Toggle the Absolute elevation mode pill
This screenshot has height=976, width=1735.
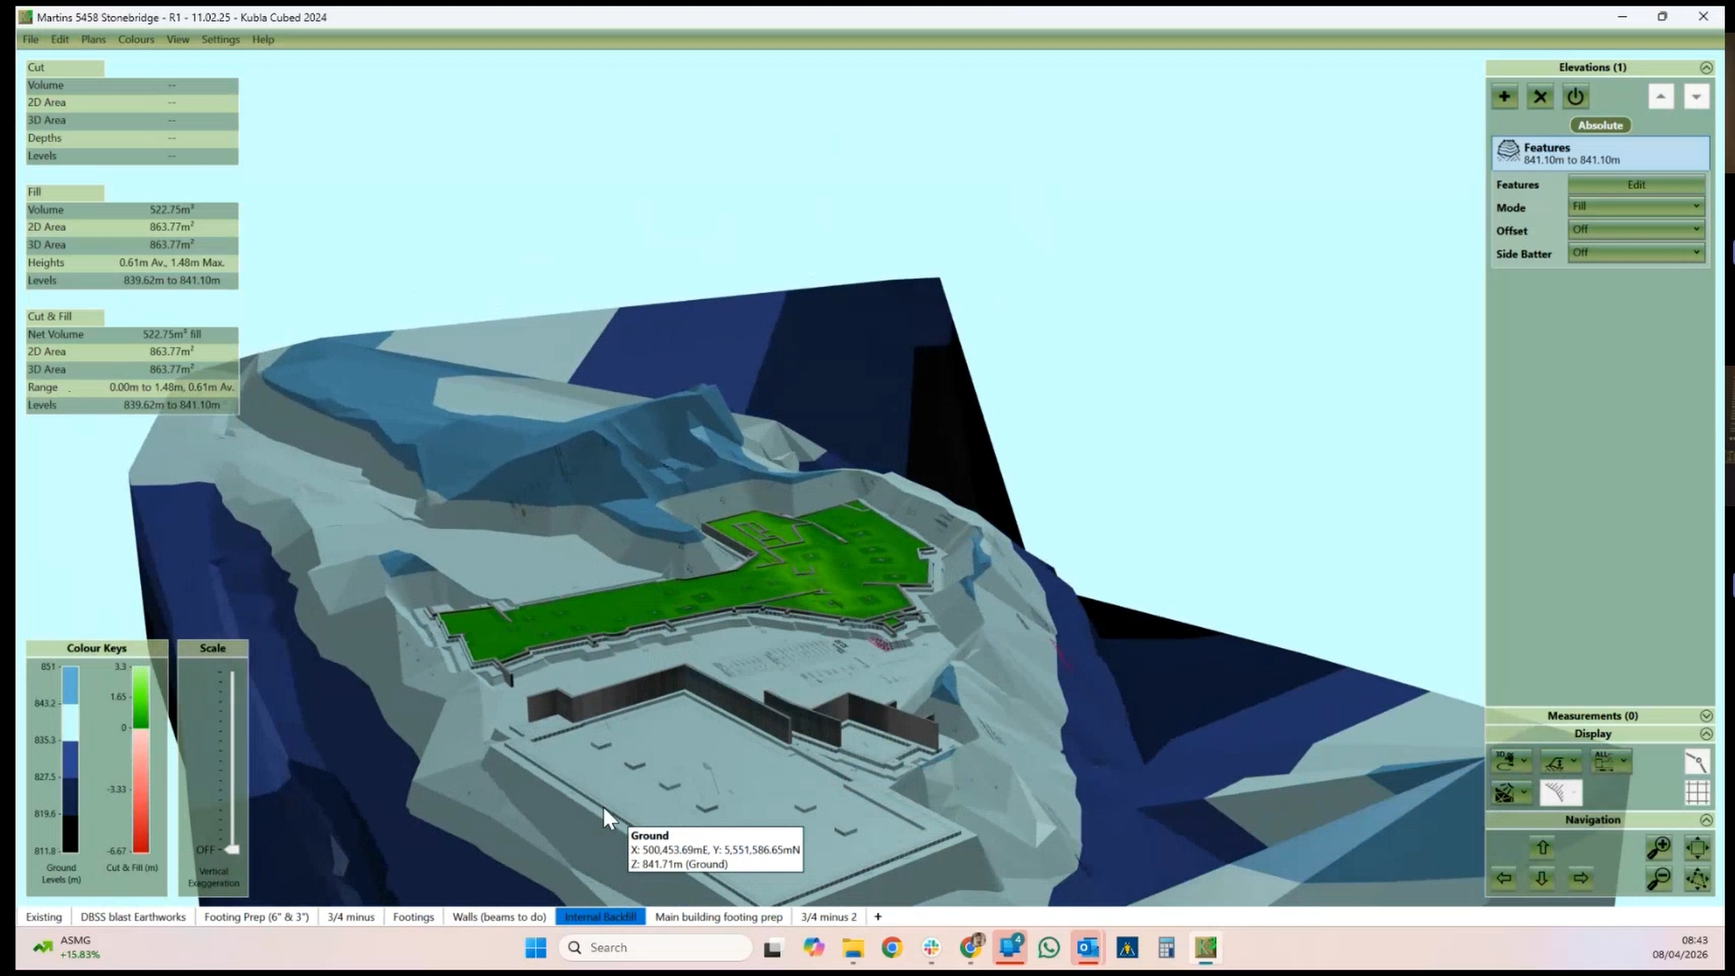coord(1599,126)
